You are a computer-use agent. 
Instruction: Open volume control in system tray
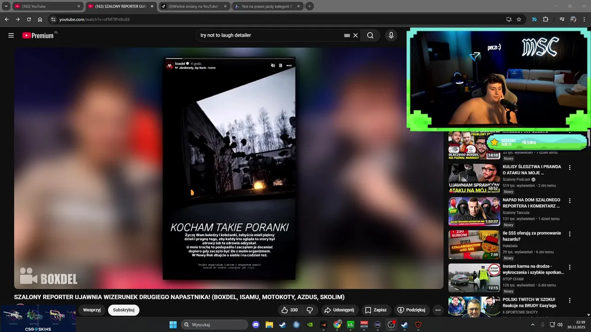point(560,325)
